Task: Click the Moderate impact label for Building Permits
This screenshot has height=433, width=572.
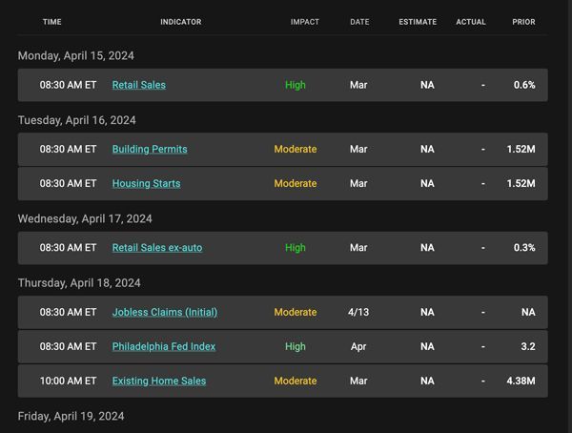Action: click(296, 150)
